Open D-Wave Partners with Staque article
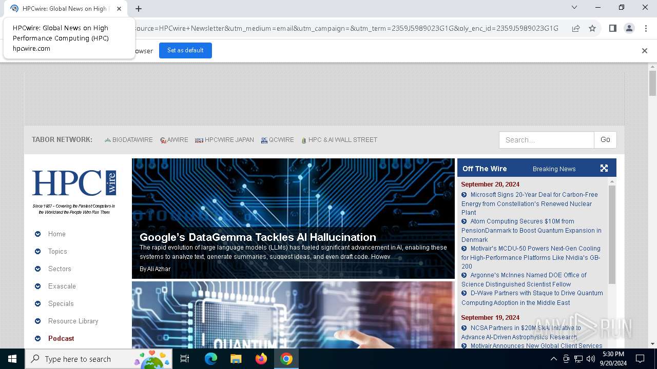Viewport: 657px width, 369px height. tap(532, 298)
